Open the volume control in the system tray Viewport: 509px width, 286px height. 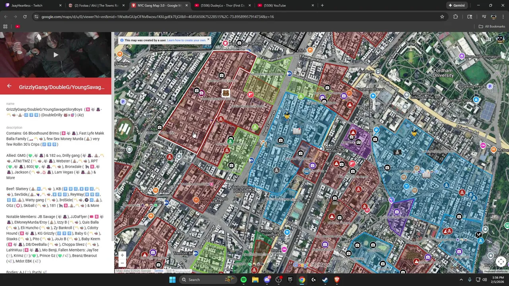click(484, 280)
